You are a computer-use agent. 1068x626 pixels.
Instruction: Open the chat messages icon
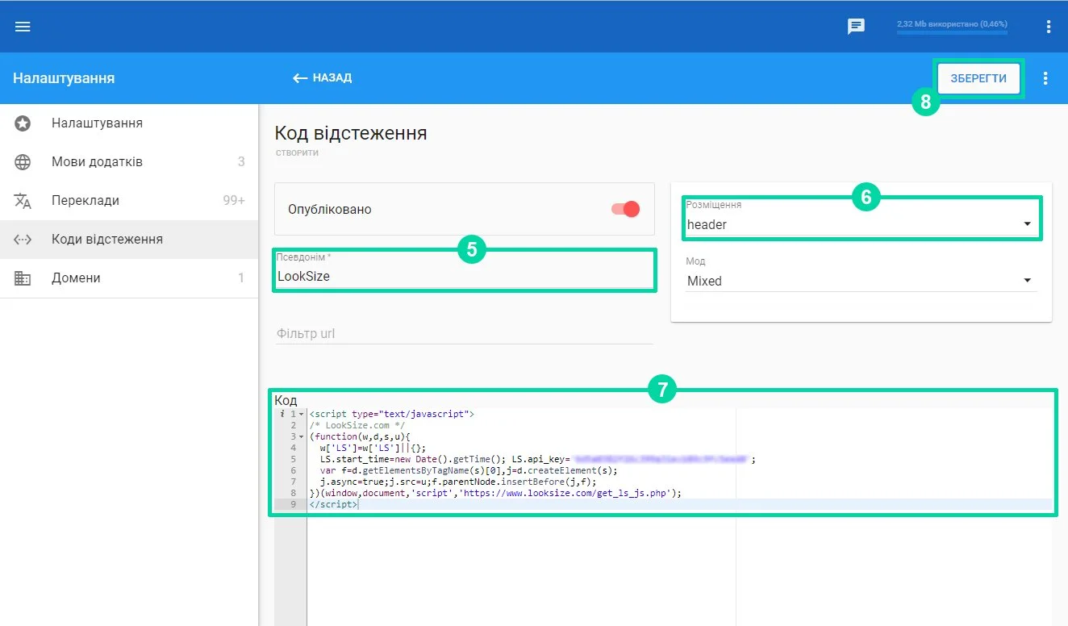click(x=856, y=27)
